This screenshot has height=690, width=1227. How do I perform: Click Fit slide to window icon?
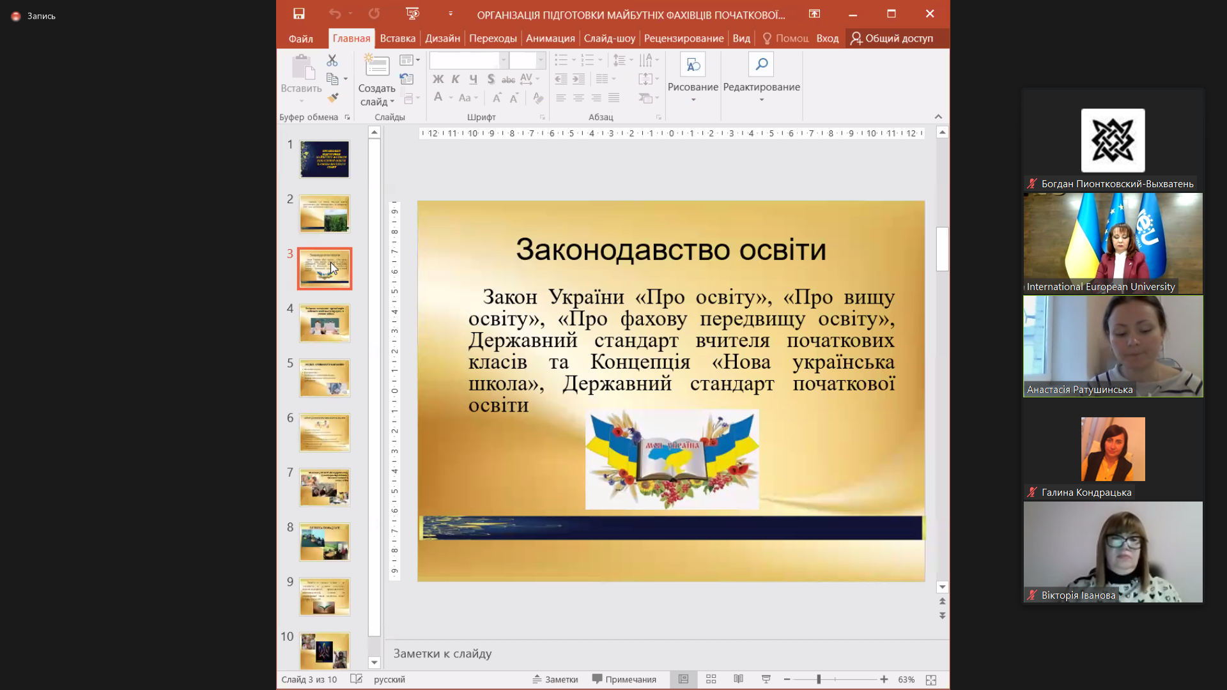point(931,680)
